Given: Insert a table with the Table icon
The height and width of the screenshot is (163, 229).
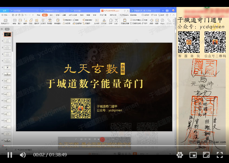Looking at the screenshot, I should click(15, 20).
